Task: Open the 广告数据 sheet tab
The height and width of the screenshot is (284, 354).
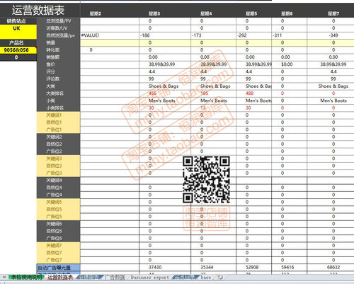Action: click(x=115, y=277)
